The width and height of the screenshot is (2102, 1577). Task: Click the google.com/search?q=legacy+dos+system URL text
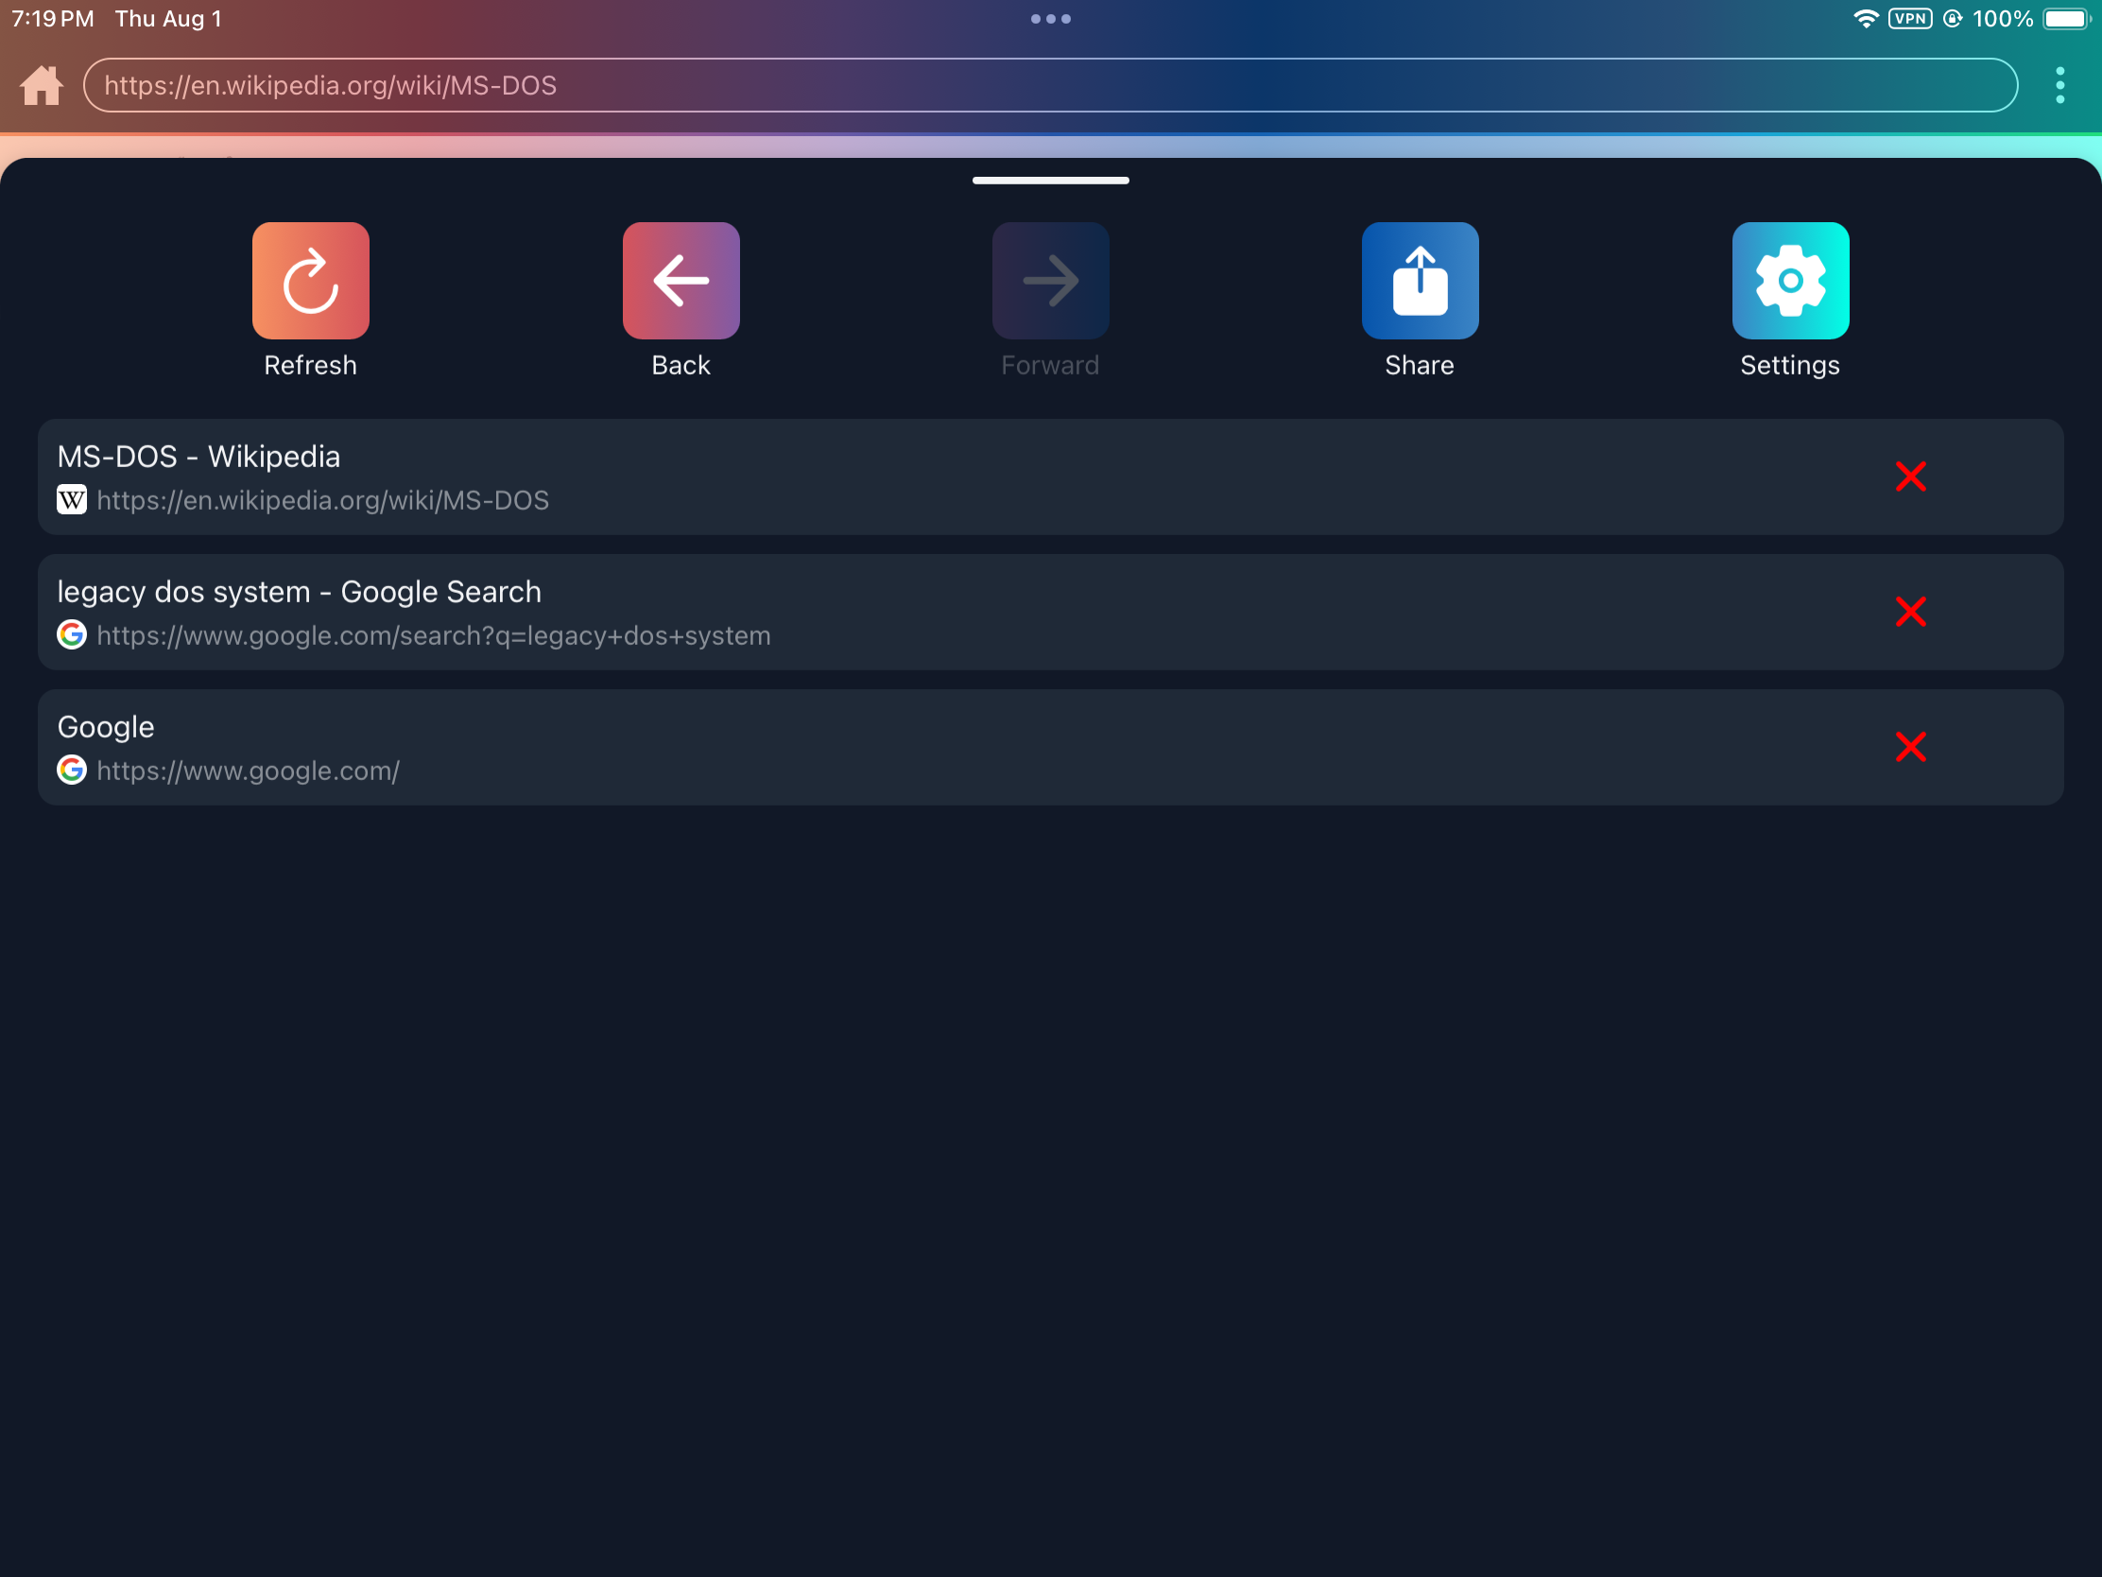click(433, 636)
